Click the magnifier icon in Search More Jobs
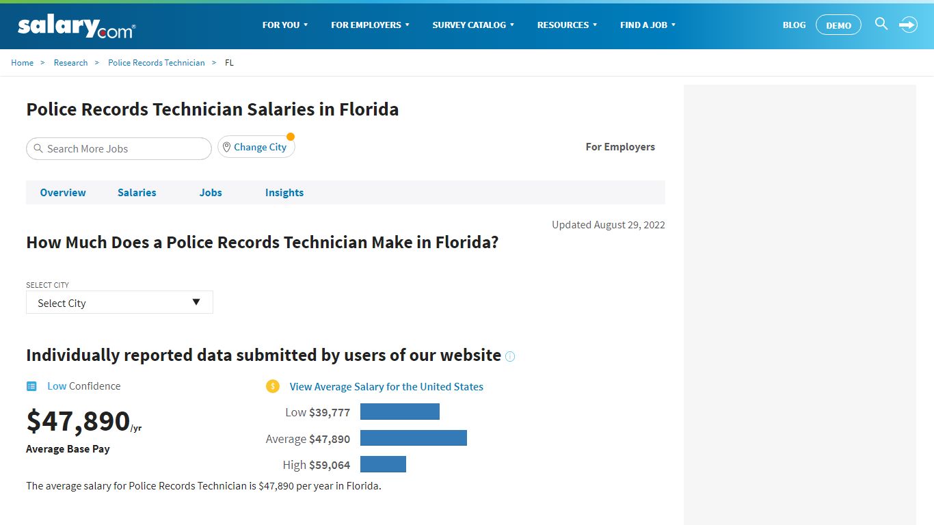This screenshot has width=934, height=525. pyautogui.click(x=38, y=148)
